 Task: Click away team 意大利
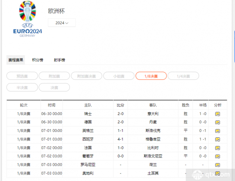click(x=153, y=114)
